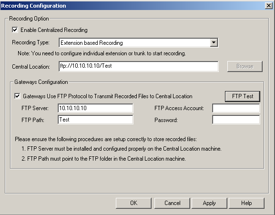Click the grayed-out Browse button
The image size is (275, 215).
[245, 66]
